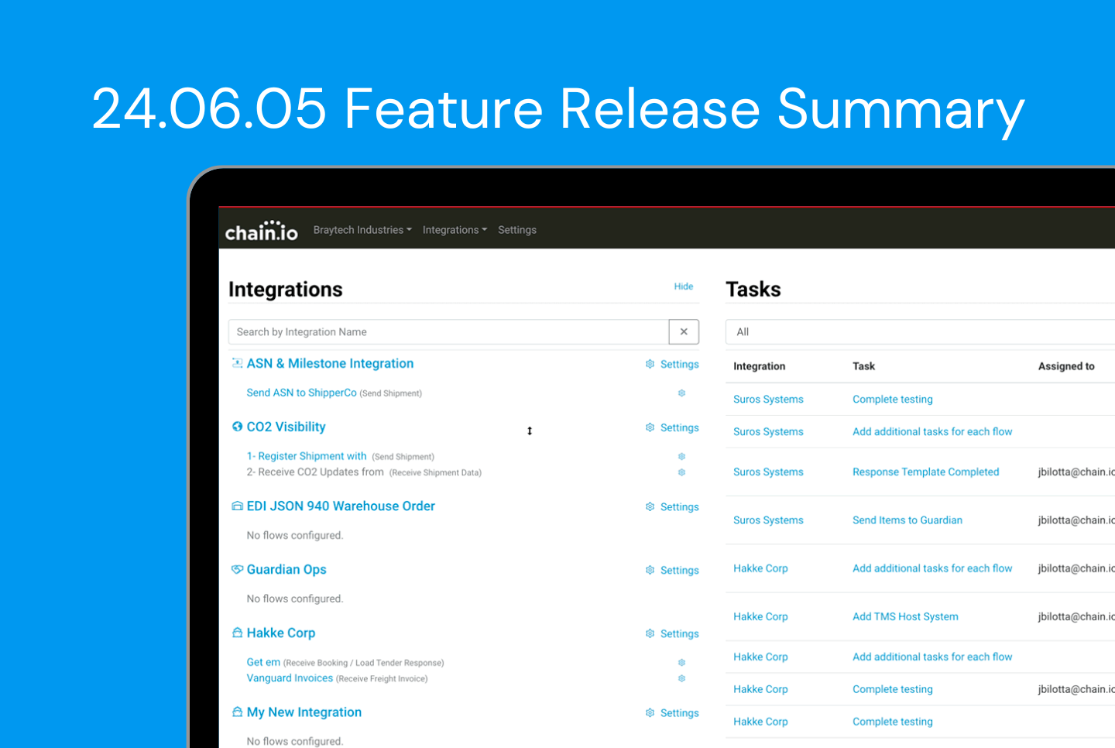Open Add TMS Host System task

pos(905,617)
